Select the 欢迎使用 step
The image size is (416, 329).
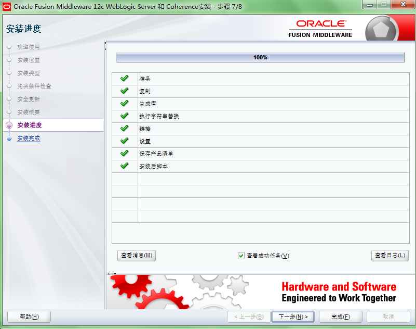click(x=29, y=47)
